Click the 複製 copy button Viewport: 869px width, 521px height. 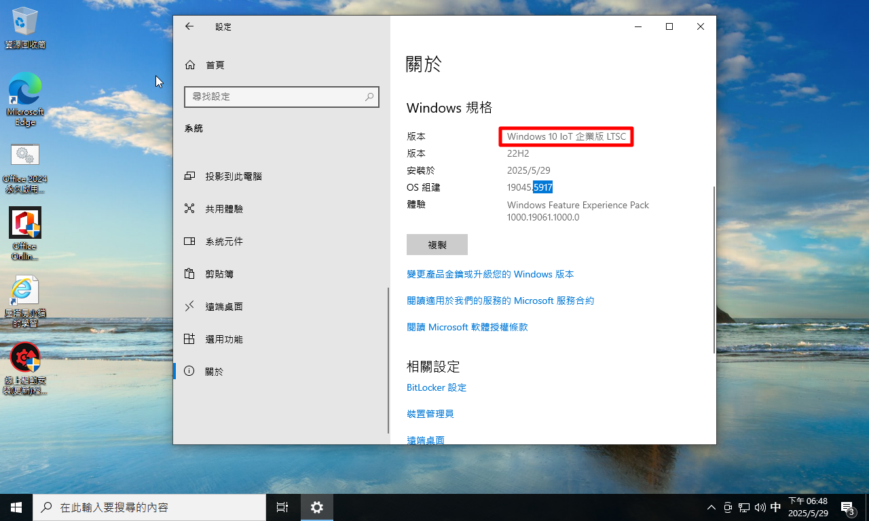tap(437, 245)
